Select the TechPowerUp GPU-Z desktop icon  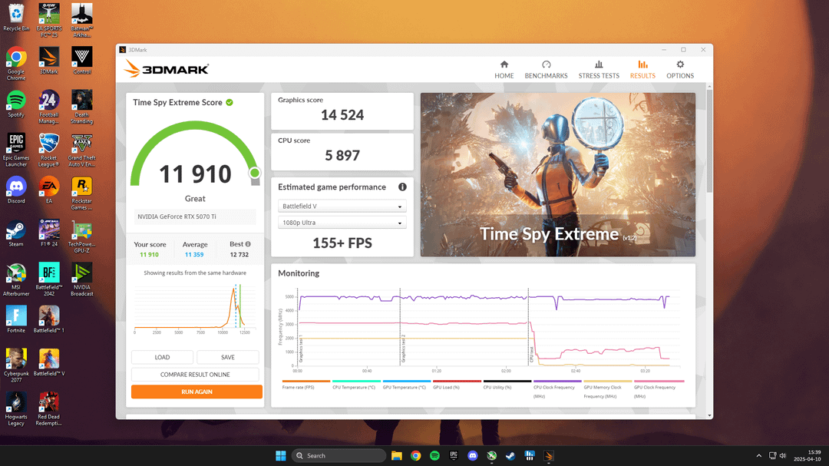[82, 236]
